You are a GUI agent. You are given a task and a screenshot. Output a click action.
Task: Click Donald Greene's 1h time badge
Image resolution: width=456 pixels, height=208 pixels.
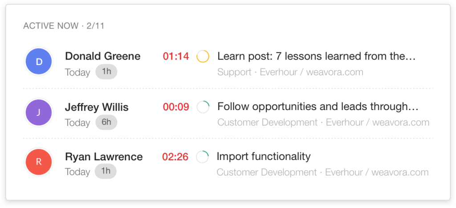point(106,72)
